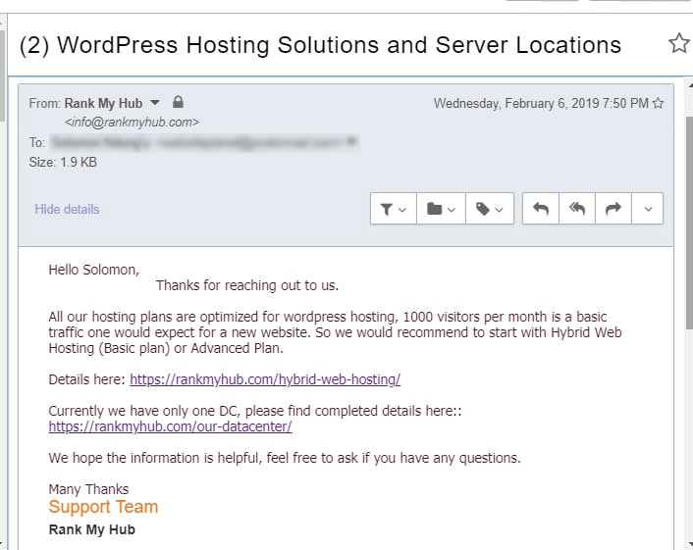Click the Hello Solomon greeting line
The image size is (693, 550).
click(x=93, y=270)
